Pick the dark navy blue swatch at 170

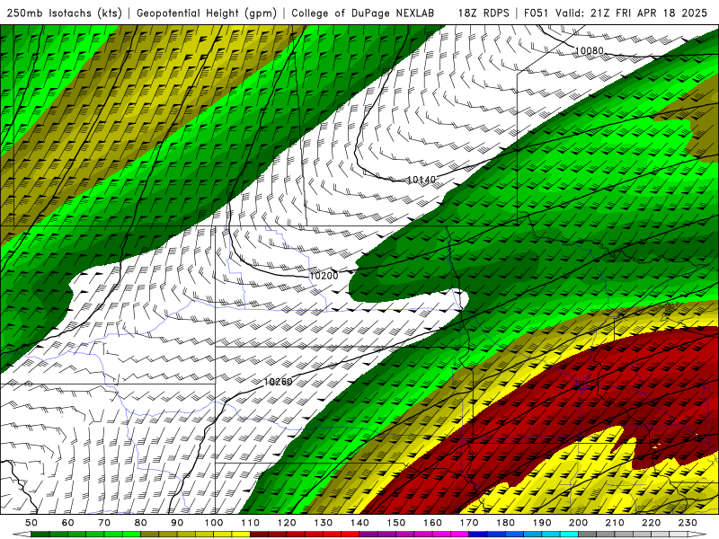click(478, 535)
